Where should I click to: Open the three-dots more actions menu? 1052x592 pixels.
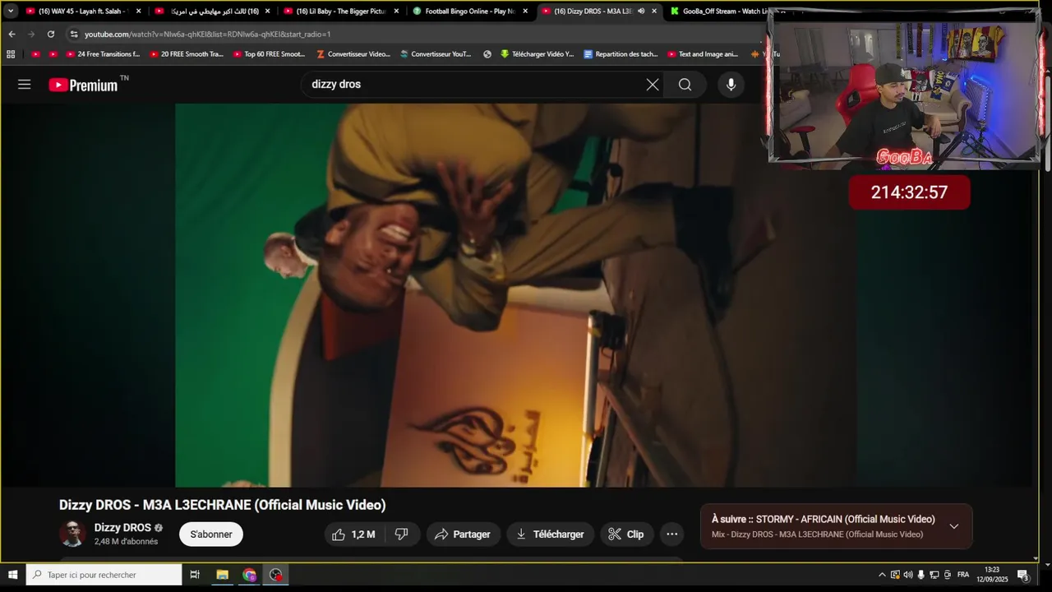672,534
